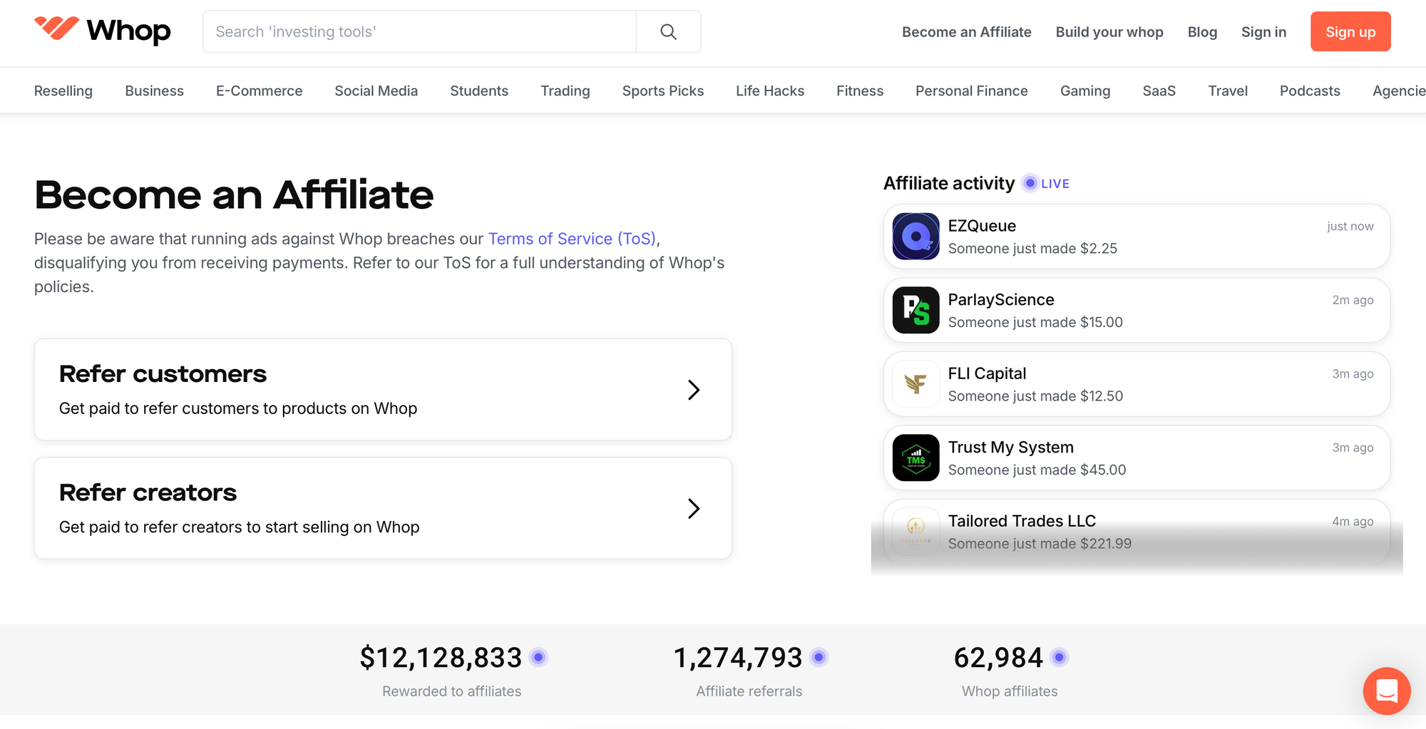Click the FLI Capital activity name
This screenshot has height=729, width=1426.
point(987,373)
